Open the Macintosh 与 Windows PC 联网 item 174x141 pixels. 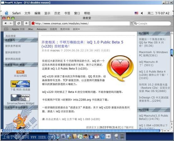coord(153,54)
